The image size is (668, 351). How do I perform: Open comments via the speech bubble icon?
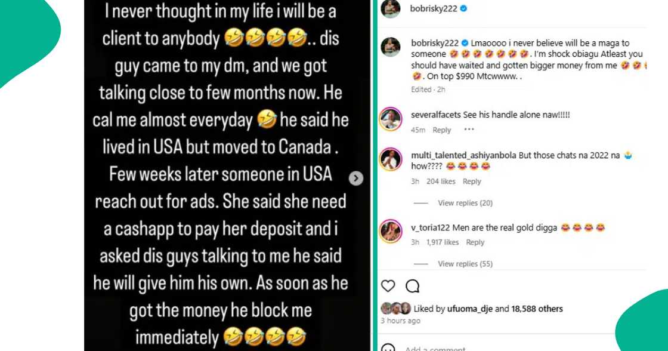tap(412, 286)
